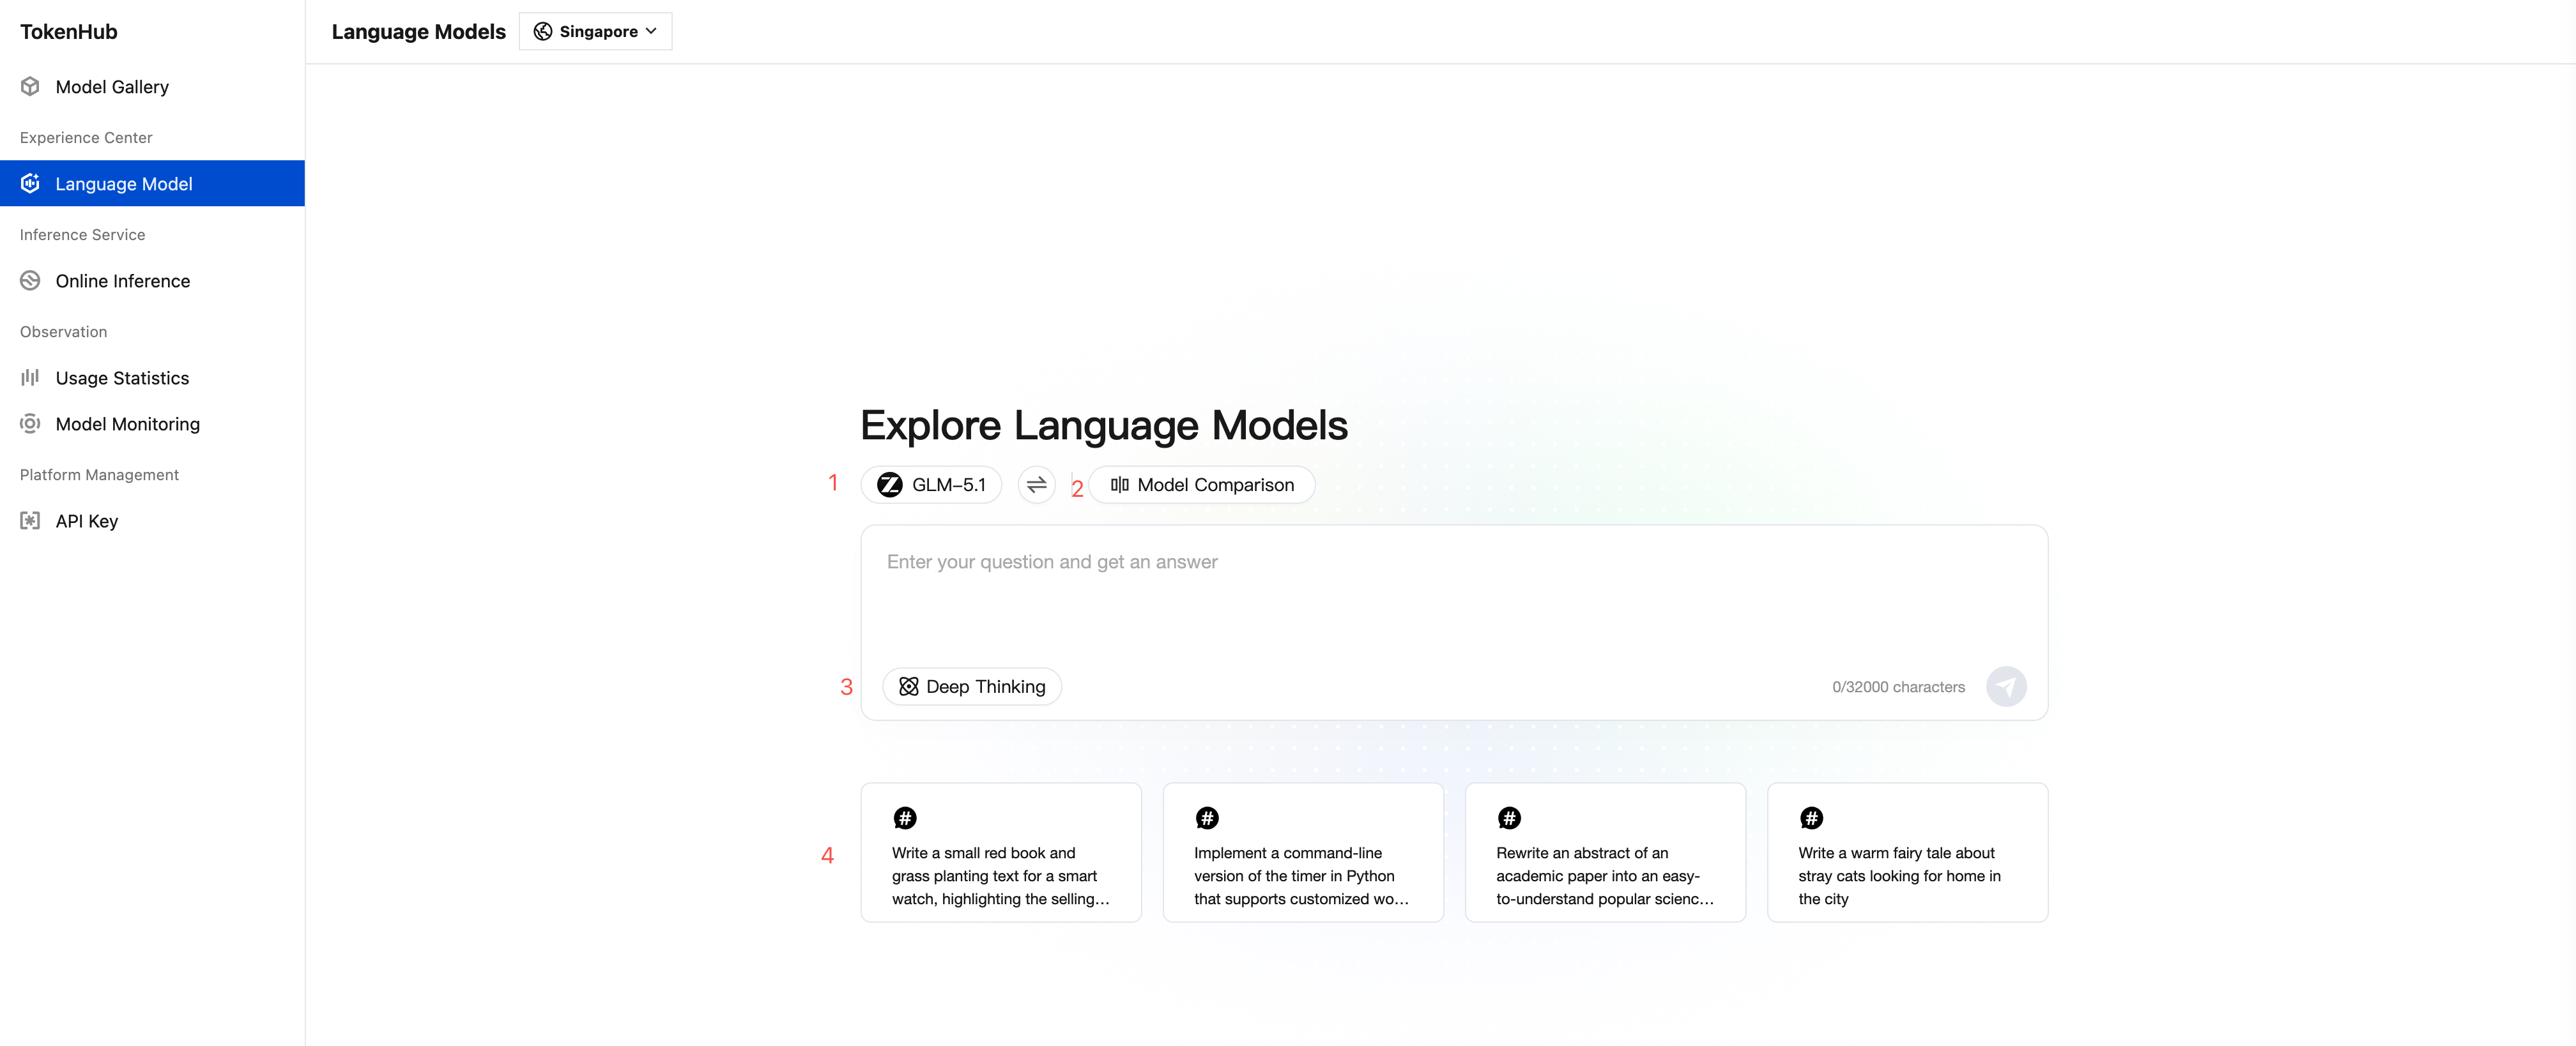
Task: Select the stray cats fairy tale prompt
Action: (x=1906, y=853)
